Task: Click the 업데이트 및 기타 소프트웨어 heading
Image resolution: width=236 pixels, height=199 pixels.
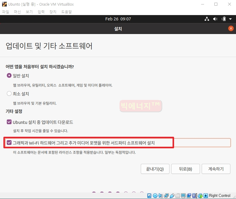Action: (x=49, y=46)
